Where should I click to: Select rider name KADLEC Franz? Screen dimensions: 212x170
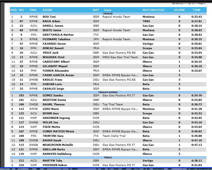pos(53,80)
